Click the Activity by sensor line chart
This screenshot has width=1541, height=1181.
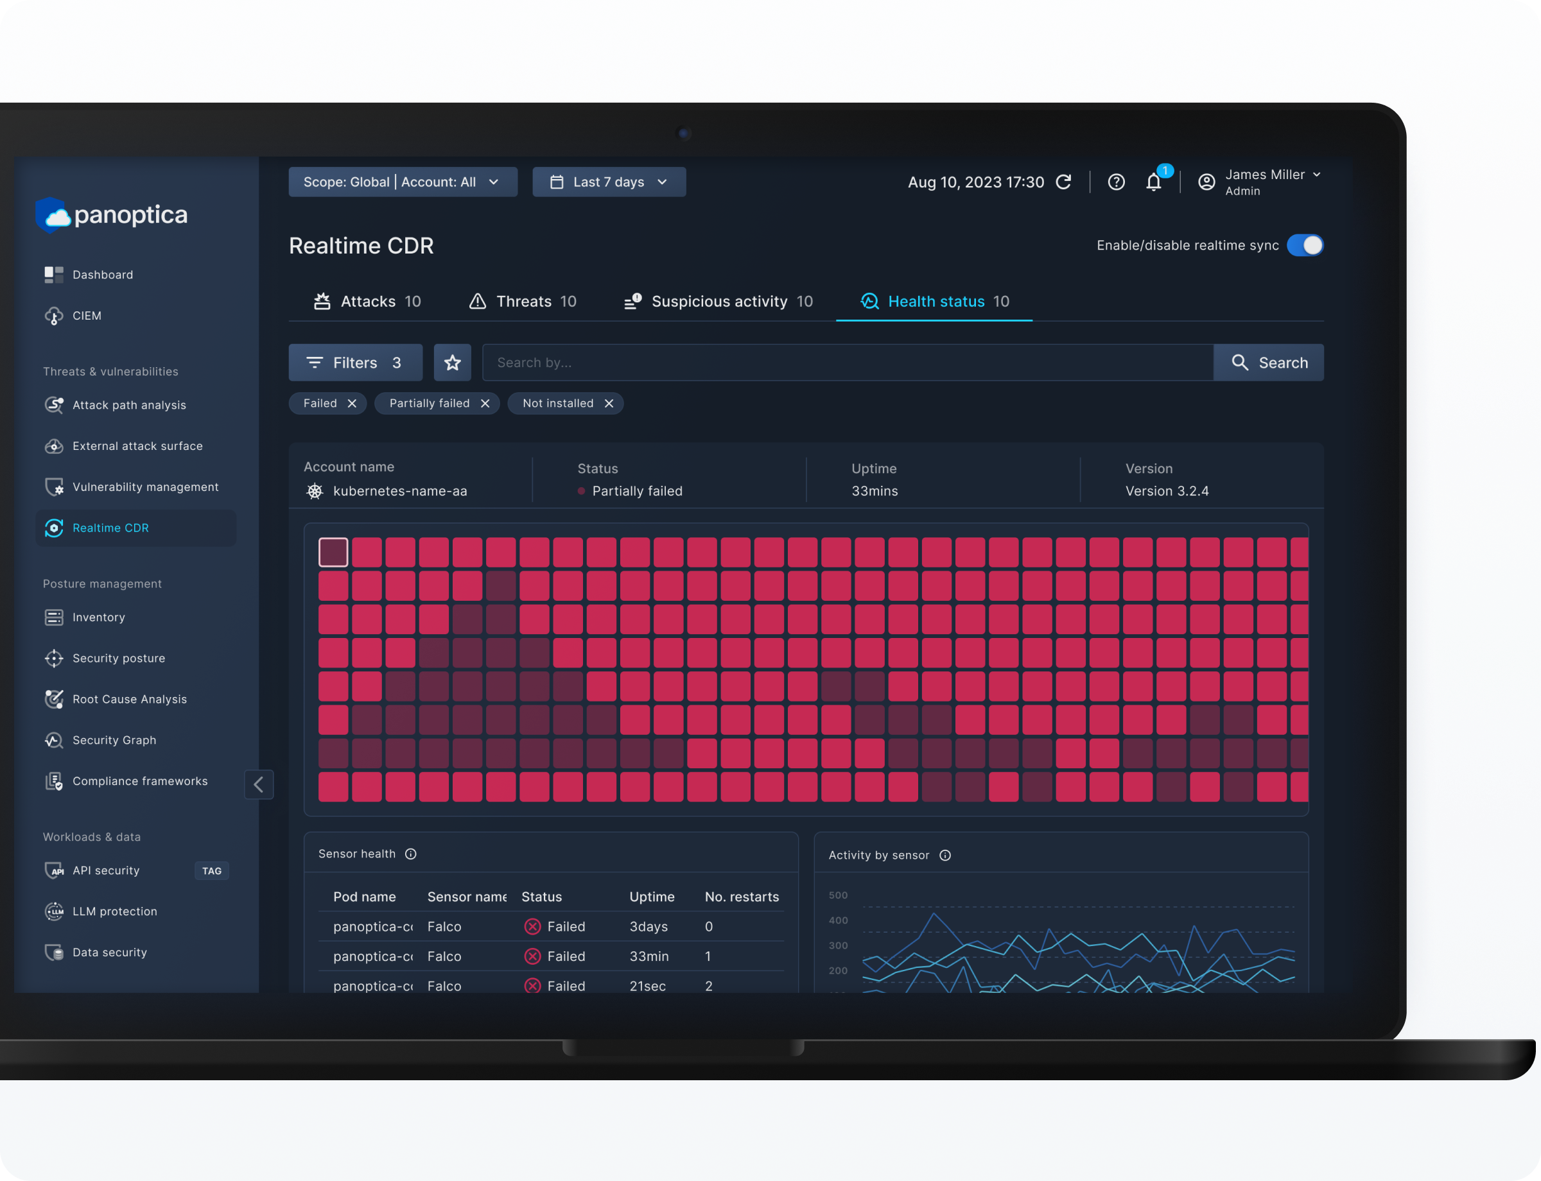[x=1079, y=949]
